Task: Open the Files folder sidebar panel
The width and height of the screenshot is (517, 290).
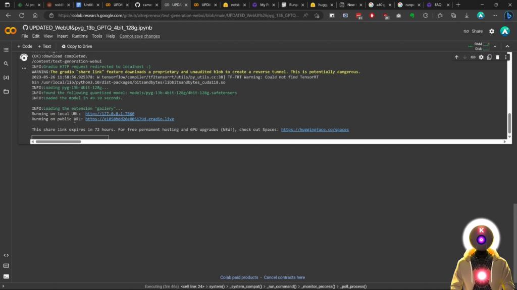Action: 6,92
